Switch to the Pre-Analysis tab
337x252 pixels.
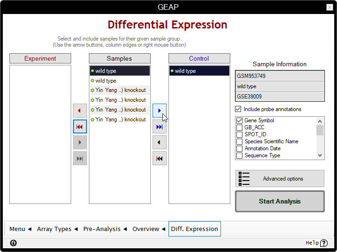tap(102, 229)
